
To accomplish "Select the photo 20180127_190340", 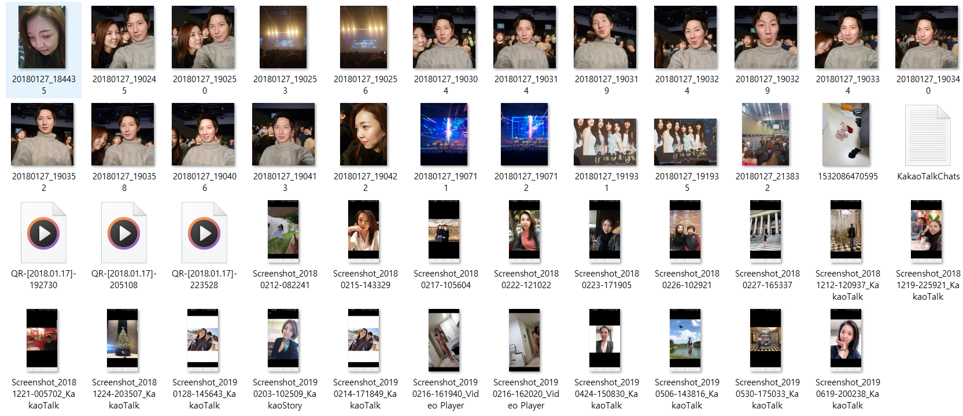I will pyautogui.click(x=927, y=37).
